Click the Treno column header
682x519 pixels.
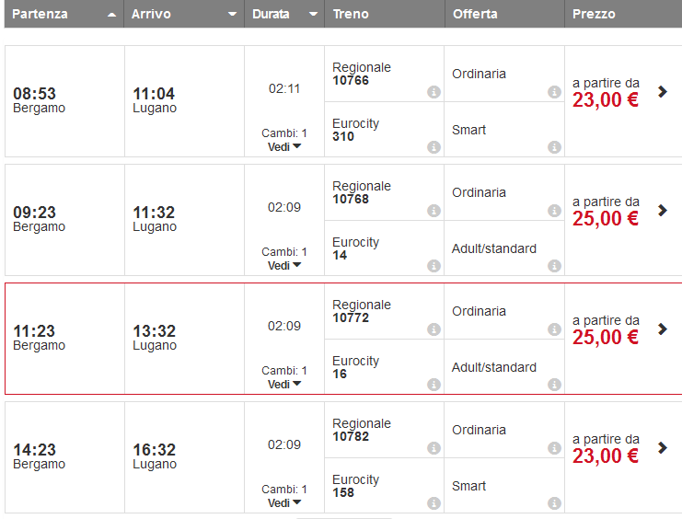[x=352, y=15]
